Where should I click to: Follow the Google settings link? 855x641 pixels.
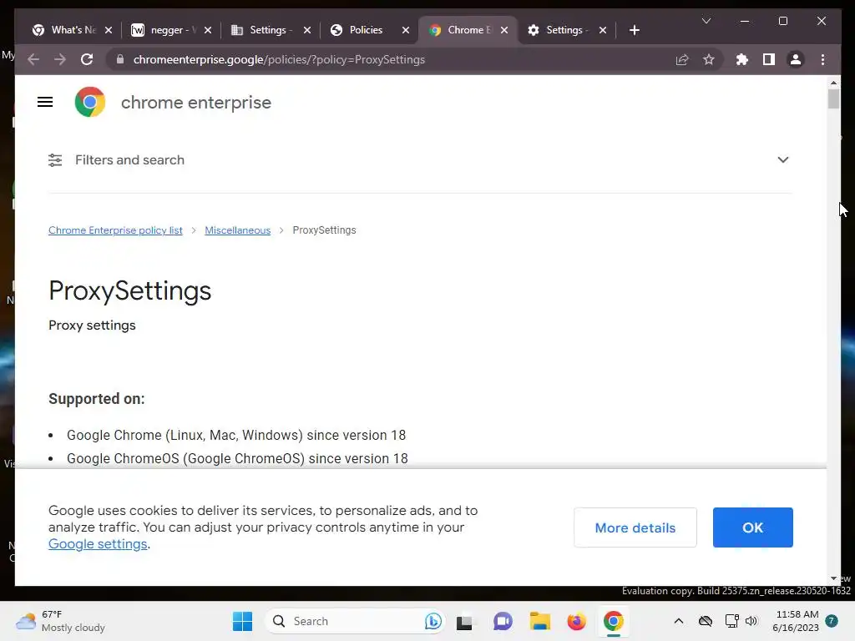click(x=98, y=544)
